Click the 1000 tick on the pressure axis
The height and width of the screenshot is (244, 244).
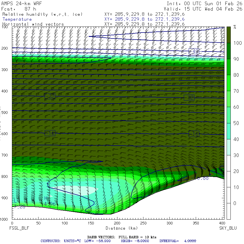4,219
